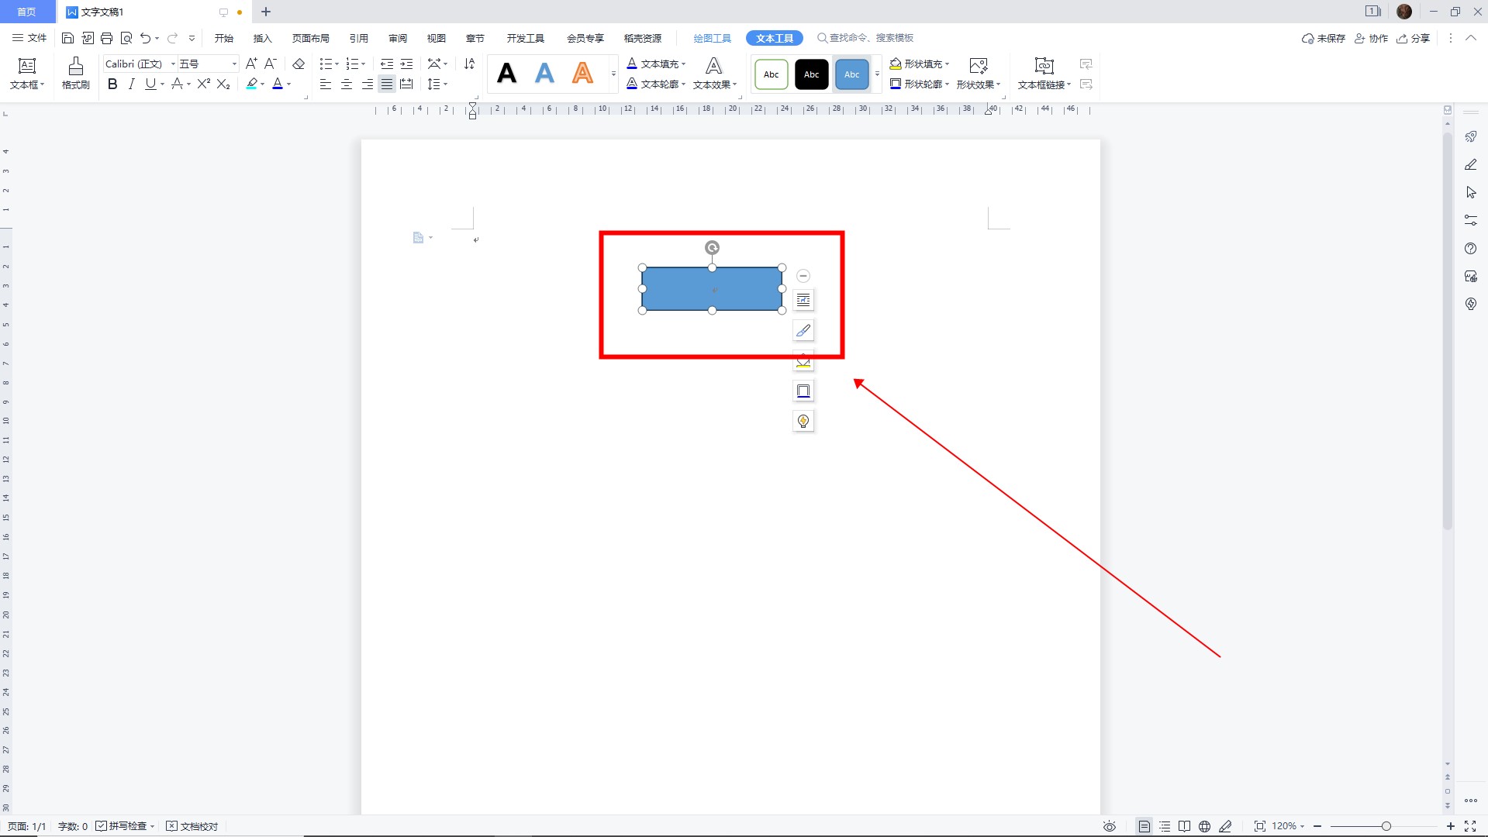Image resolution: width=1488 pixels, height=837 pixels.
Task: Select the orange outlined A text style
Action: (x=582, y=74)
